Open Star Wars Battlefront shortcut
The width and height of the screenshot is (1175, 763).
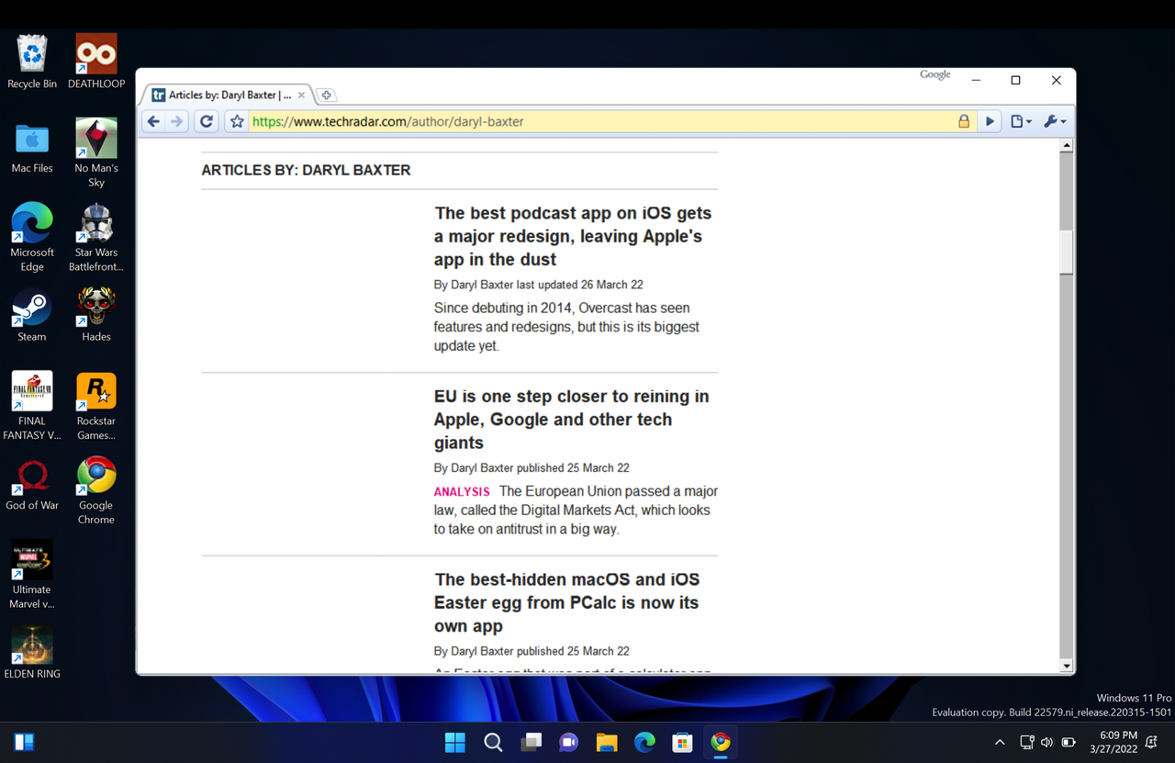coord(96,237)
